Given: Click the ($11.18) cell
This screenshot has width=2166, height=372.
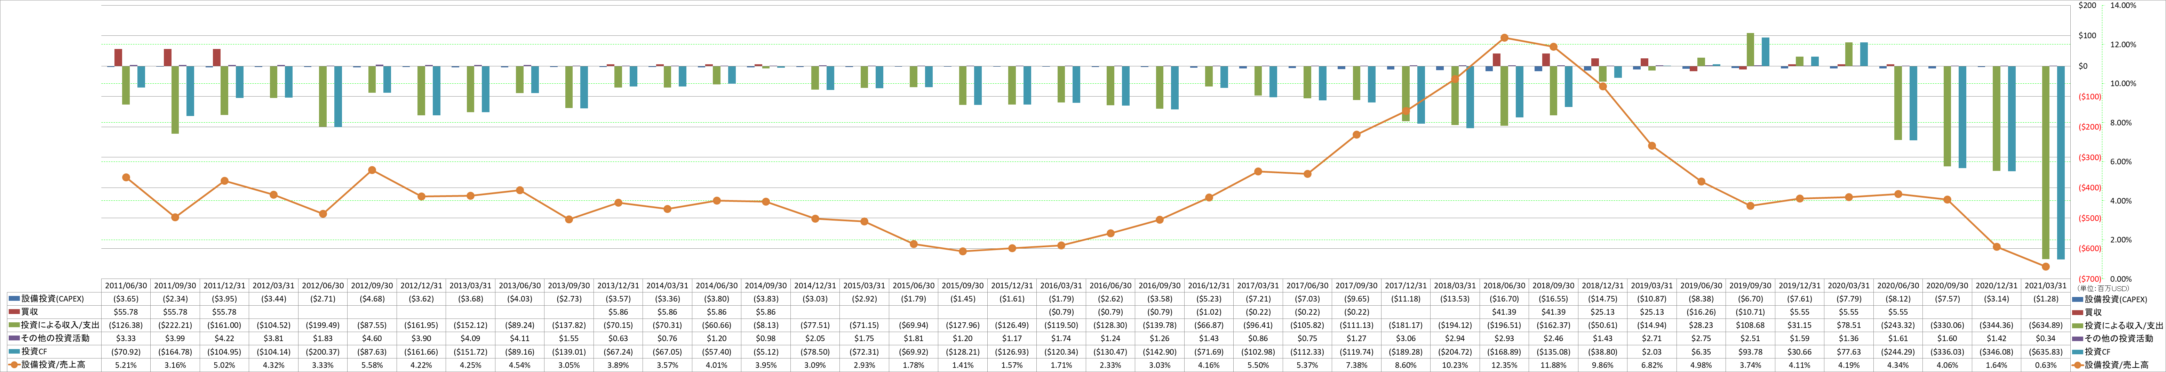Looking at the screenshot, I should 1406,299.
